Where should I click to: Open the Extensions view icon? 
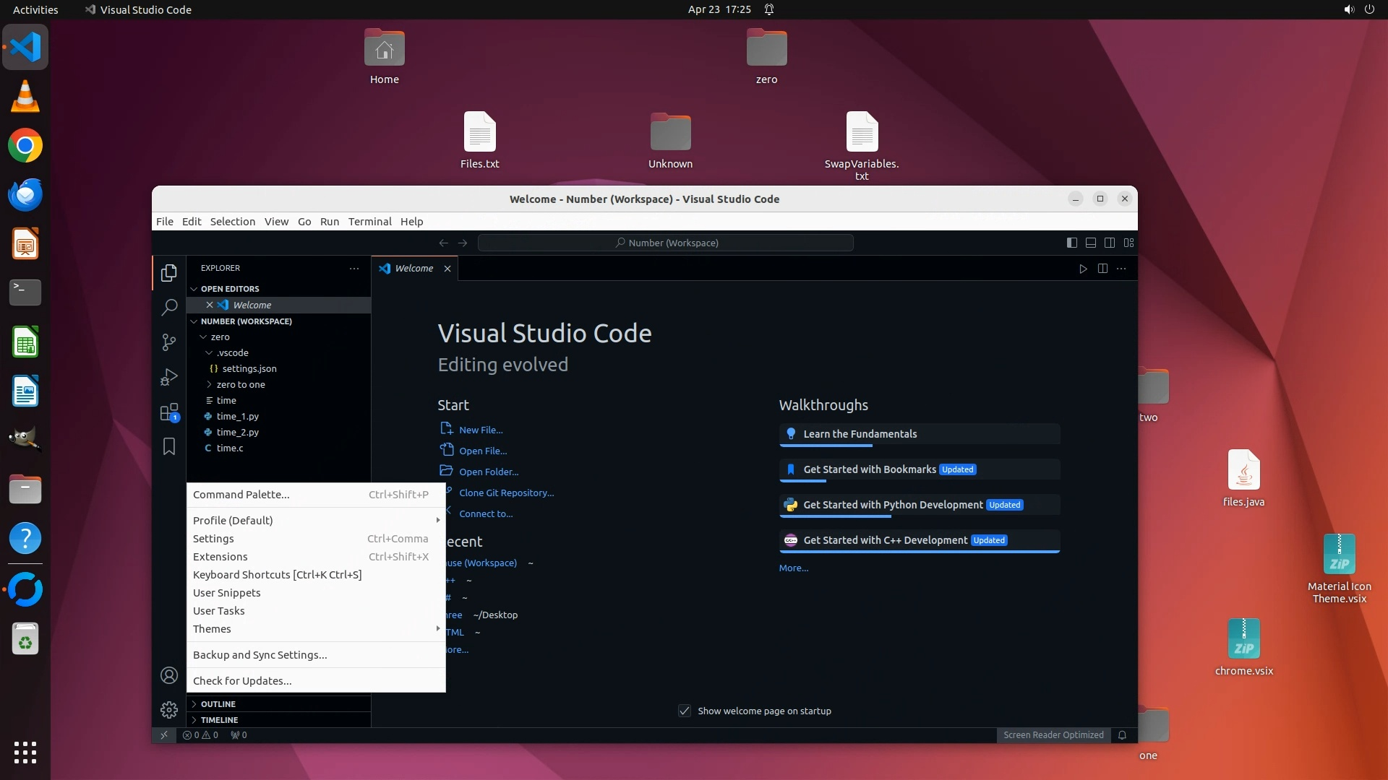pos(168,413)
